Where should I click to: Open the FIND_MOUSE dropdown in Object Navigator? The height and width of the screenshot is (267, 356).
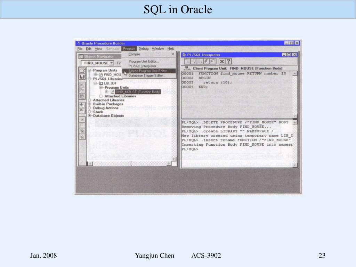112,63
